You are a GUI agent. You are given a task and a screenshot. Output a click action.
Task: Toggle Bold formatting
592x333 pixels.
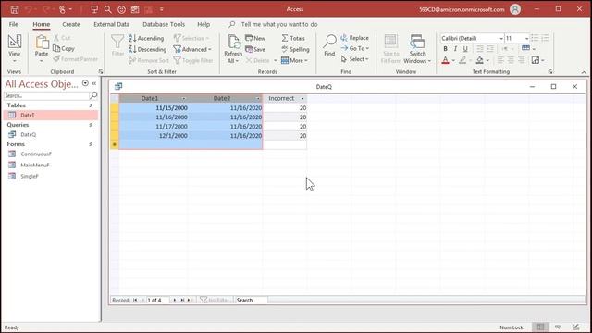446,49
